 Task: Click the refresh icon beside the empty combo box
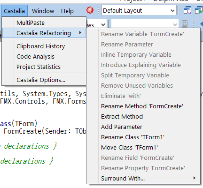pyautogui.click(x=185, y=24)
